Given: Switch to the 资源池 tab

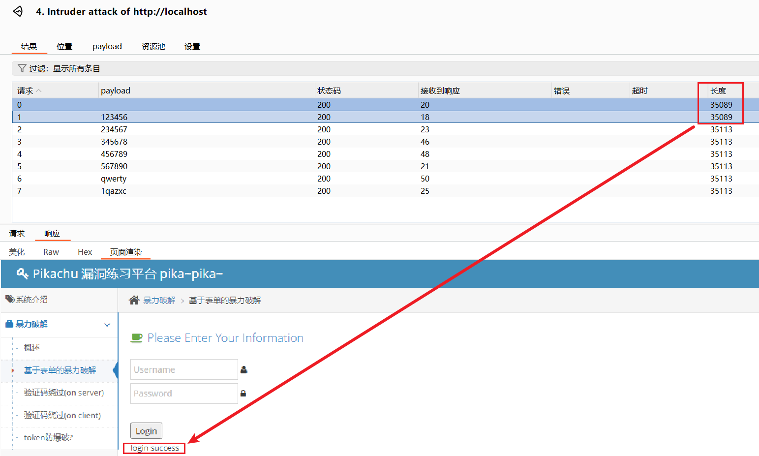Looking at the screenshot, I should (153, 46).
